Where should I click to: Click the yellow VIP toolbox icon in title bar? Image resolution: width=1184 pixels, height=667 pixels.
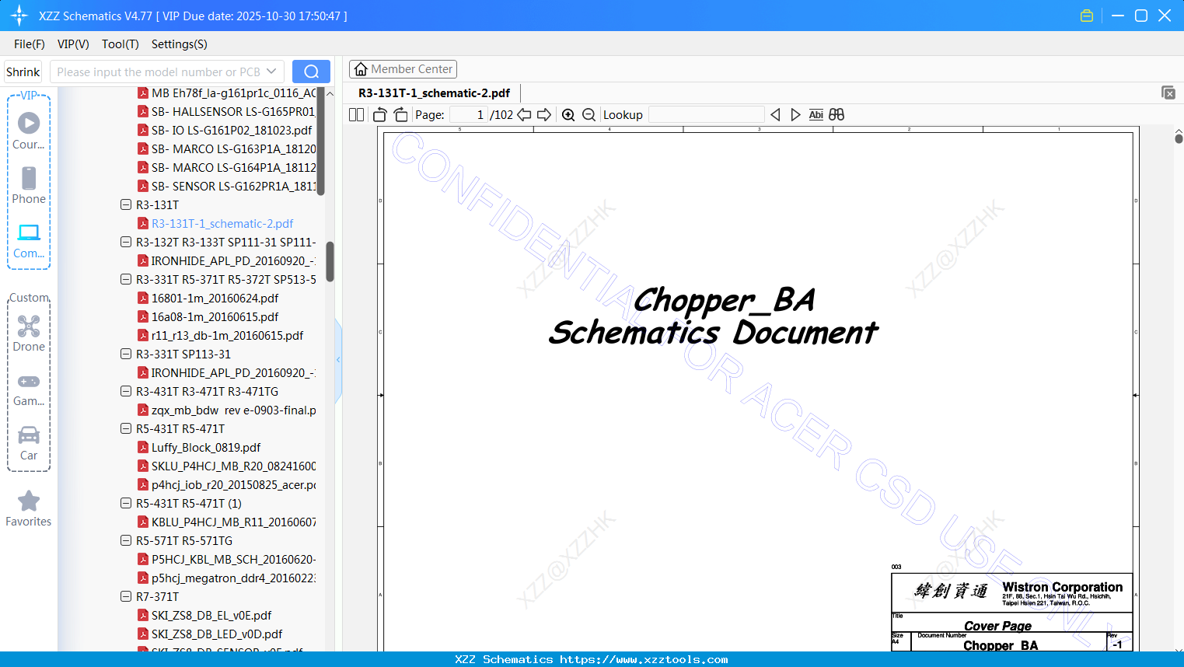[1087, 16]
